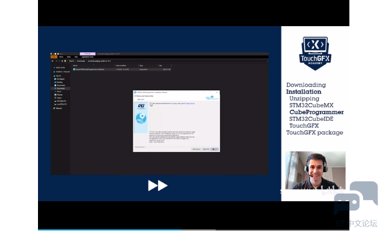Click the Explorer back arrow
This screenshot has height=233, width=383.
point(52,61)
